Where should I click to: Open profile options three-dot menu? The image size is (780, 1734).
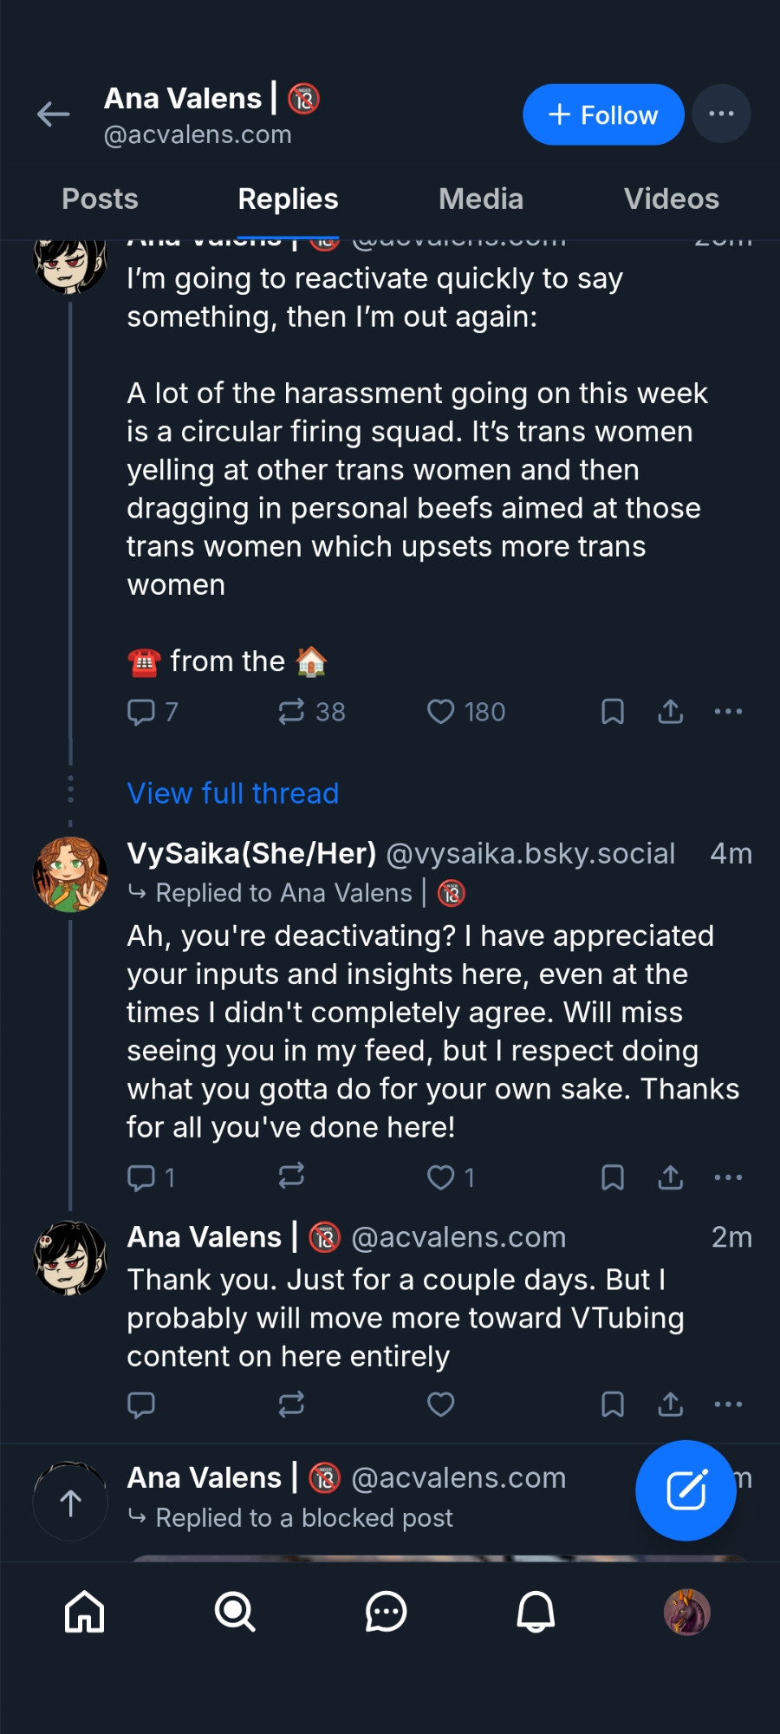click(x=721, y=114)
